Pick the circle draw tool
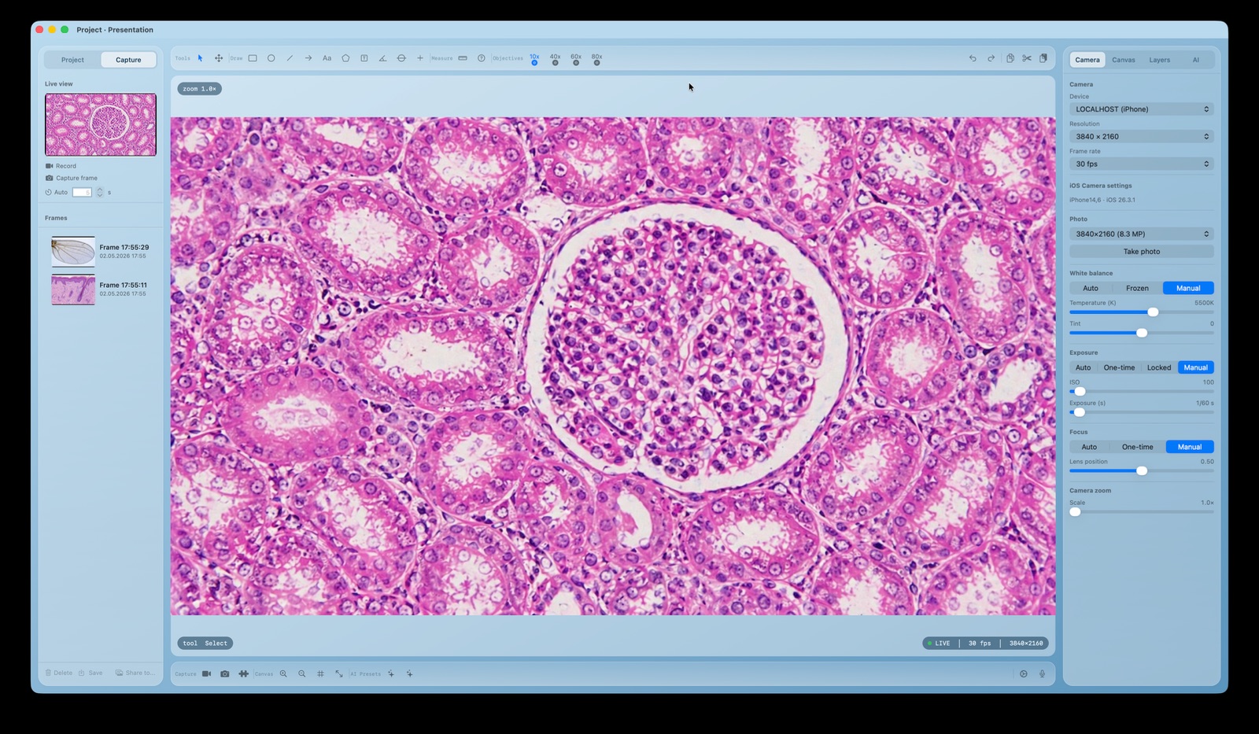This screenshot has width=1259, height=734. pos(271,58)
